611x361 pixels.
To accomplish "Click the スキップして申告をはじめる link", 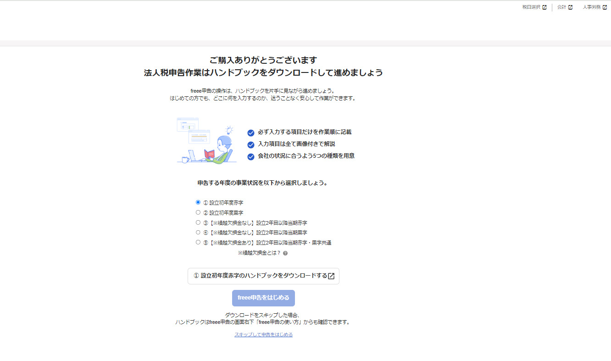I will (x=263, y=335).
